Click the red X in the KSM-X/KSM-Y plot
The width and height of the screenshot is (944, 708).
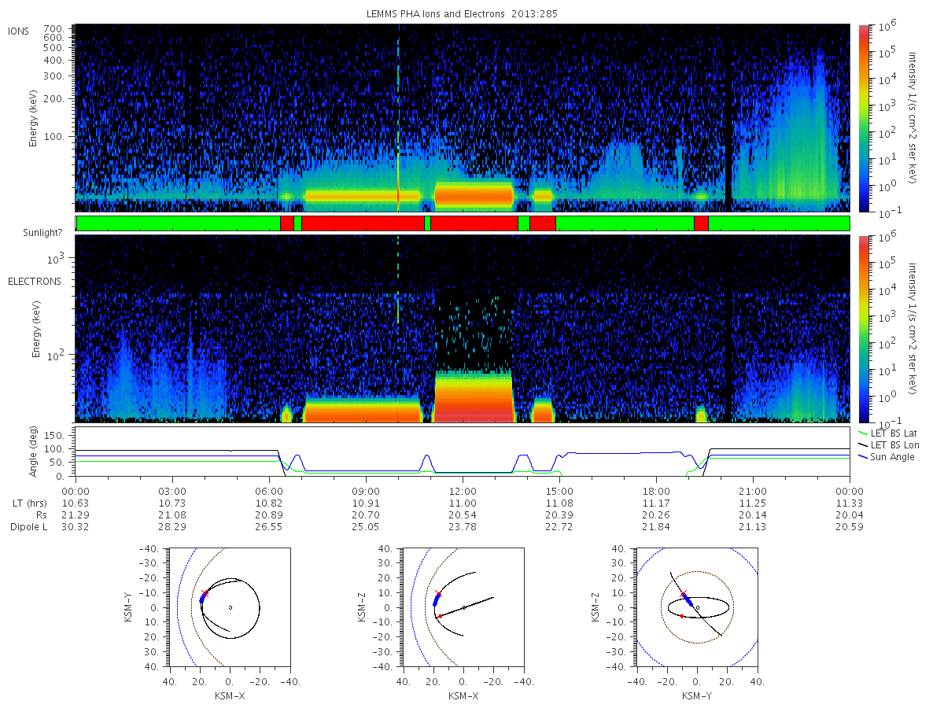tap(205, 593)
